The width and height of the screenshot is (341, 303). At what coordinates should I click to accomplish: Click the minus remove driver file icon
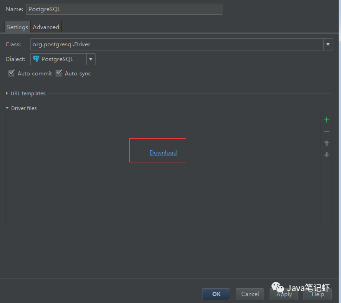(327, 131)
